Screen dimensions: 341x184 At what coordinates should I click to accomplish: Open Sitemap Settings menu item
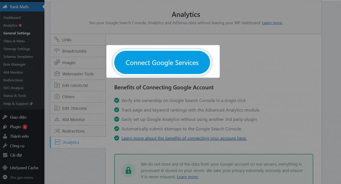pyautogui.click(x=17, y=49)
